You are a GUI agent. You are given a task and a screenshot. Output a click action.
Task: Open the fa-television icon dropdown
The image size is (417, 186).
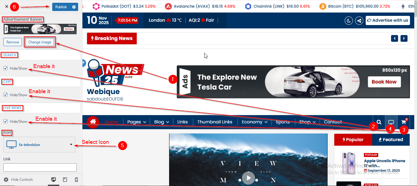[39, 144]
